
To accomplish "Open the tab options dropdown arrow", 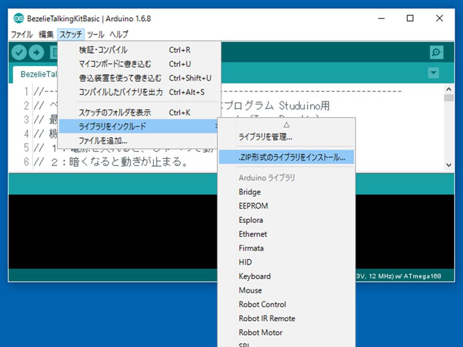I will click(433, 73).
